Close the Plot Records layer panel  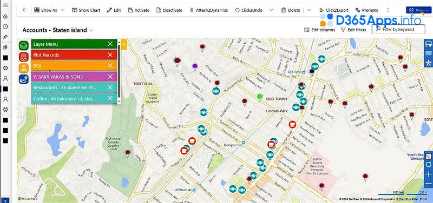point(110,55)
